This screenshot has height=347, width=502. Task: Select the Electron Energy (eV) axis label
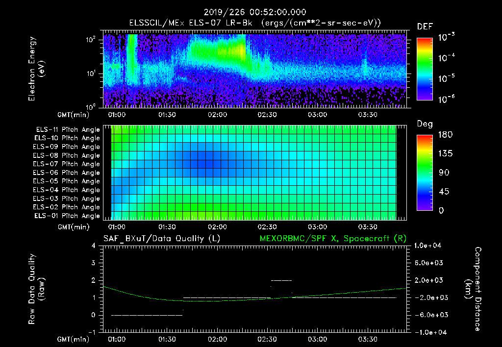36,69
